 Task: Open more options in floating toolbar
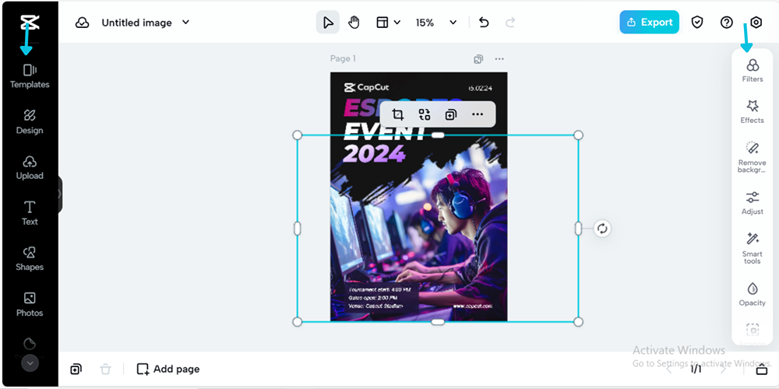click(x=478, y=114)
